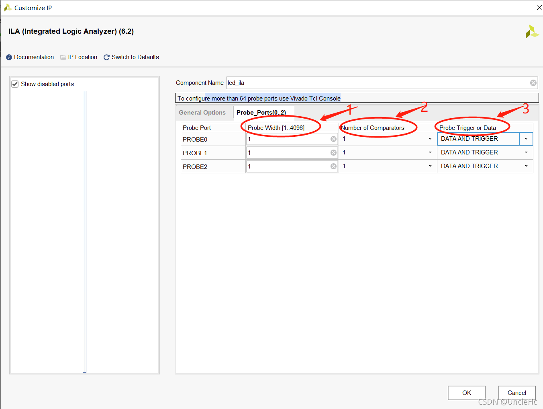The width and height of the screenshot is (543, 409).
Task: Toggle the Show disabled ports checkbox
Action: (x=15, y=84)
